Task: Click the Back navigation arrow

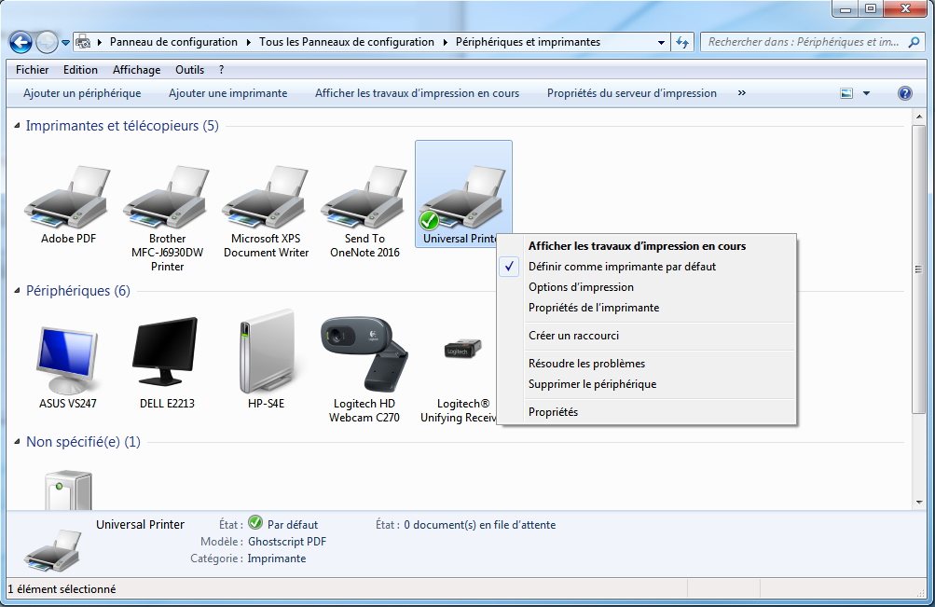Action: (x=21, y=42)
